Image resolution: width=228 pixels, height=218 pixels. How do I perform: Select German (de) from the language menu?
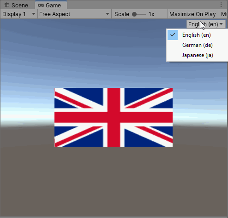[x=197, y=45]
